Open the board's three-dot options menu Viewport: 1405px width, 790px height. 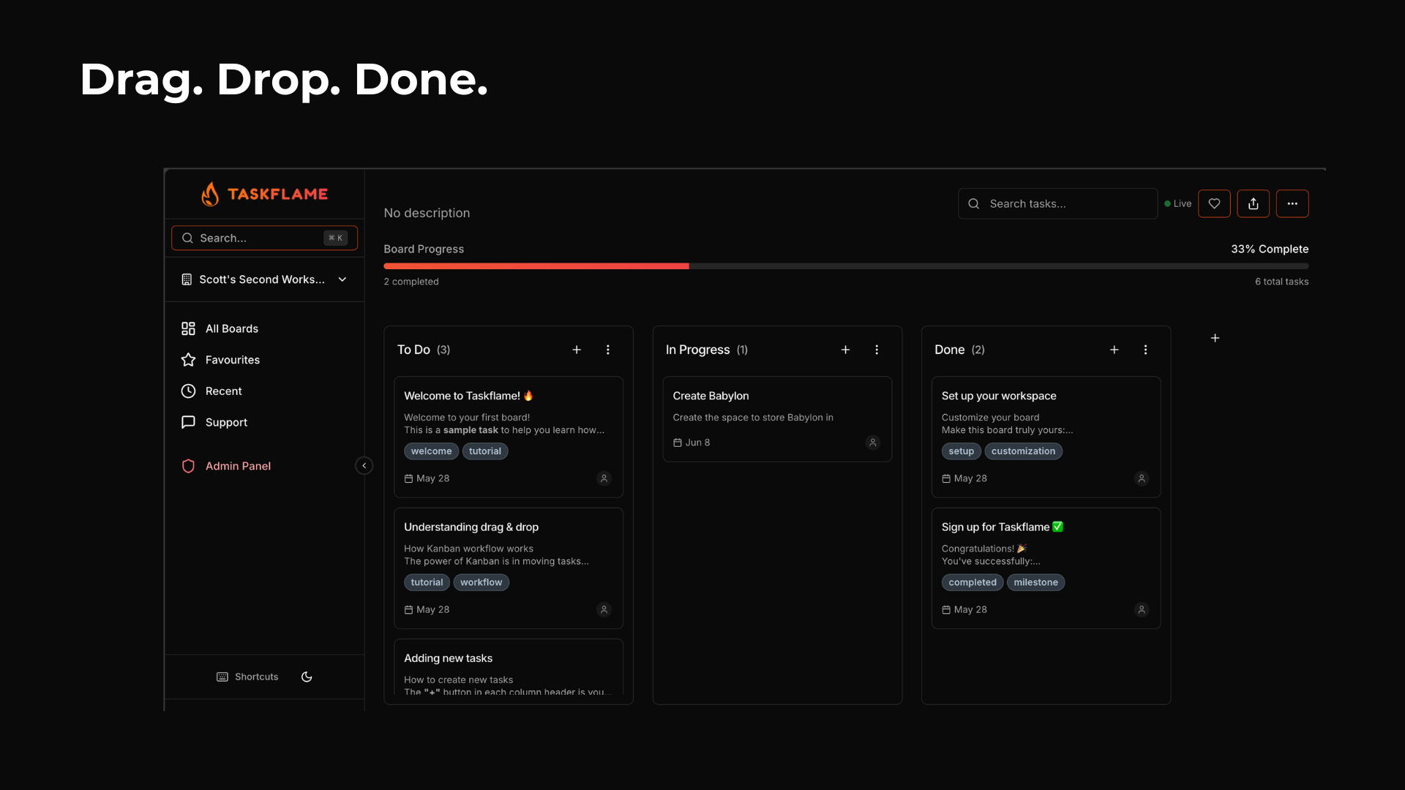coord(1292,203)
